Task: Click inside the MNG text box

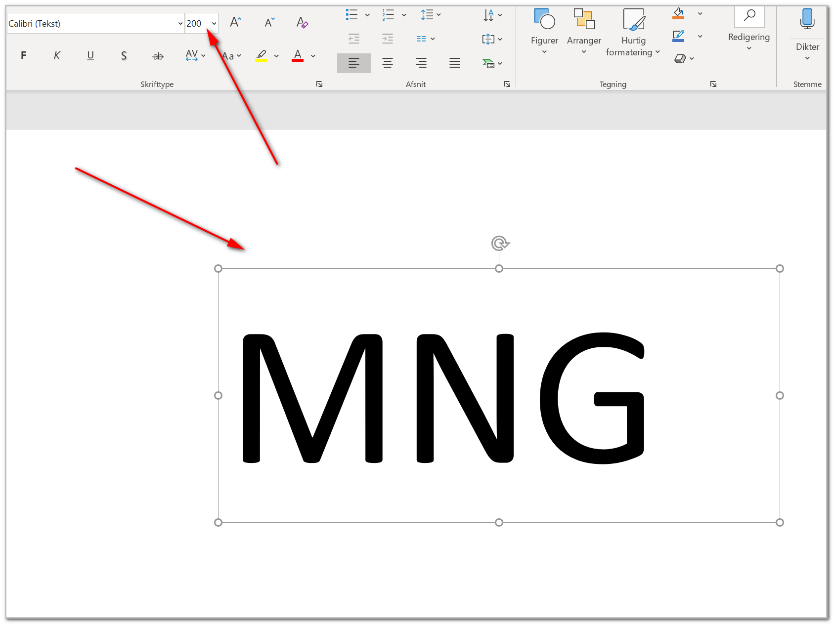Action: pyautogui.click(x=499, y=395)
